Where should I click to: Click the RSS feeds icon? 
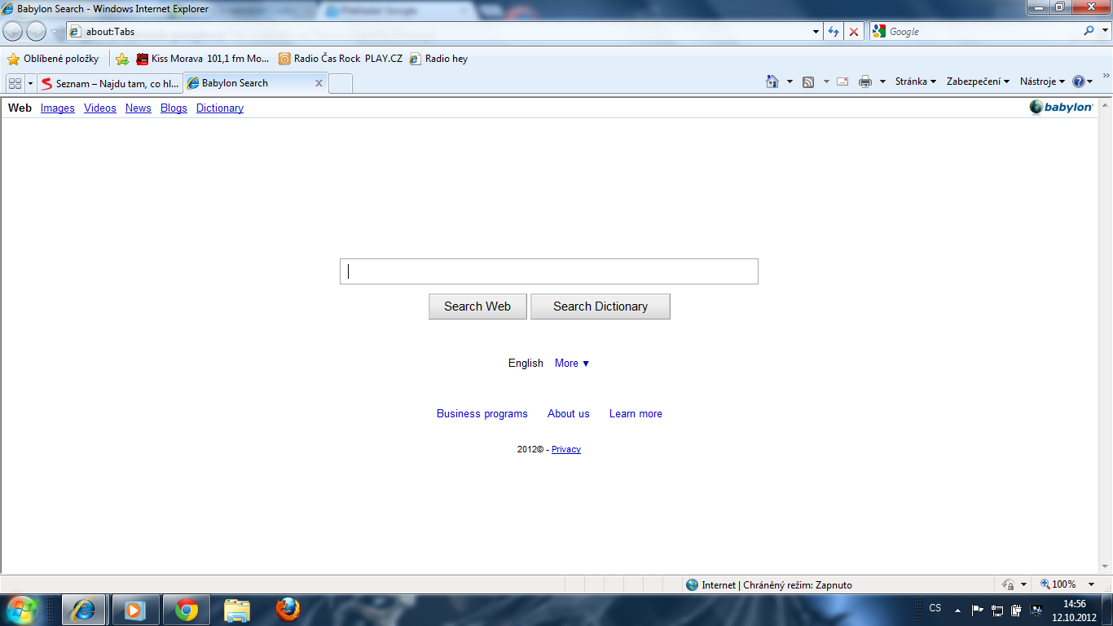coord(808,82)
